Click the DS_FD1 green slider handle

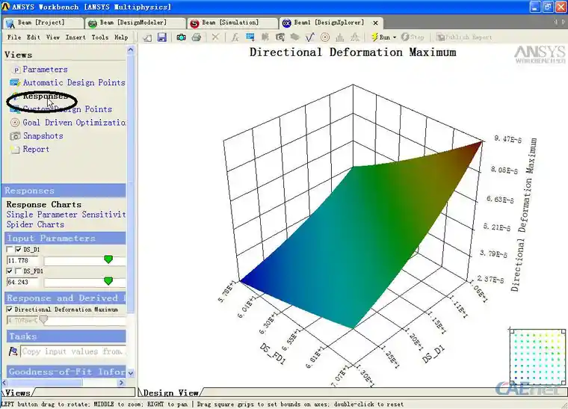click(x=108, y=281)
